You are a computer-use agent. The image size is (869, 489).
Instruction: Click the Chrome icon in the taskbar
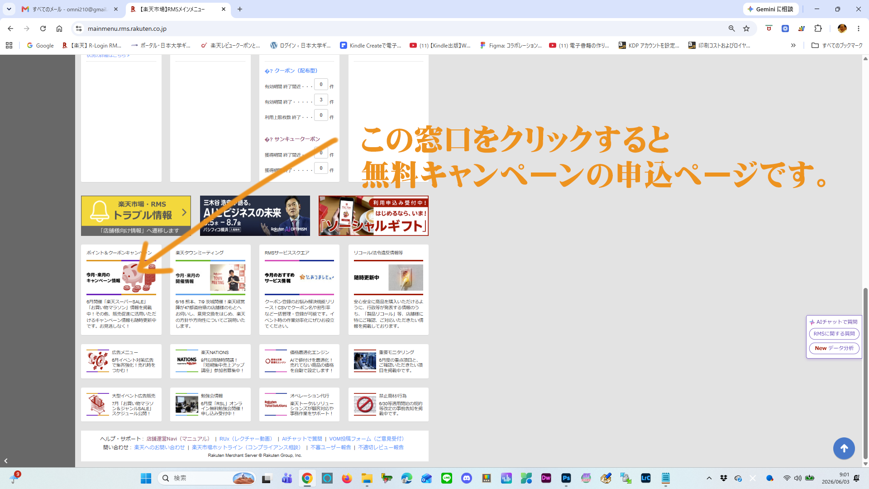pos(307,478)
